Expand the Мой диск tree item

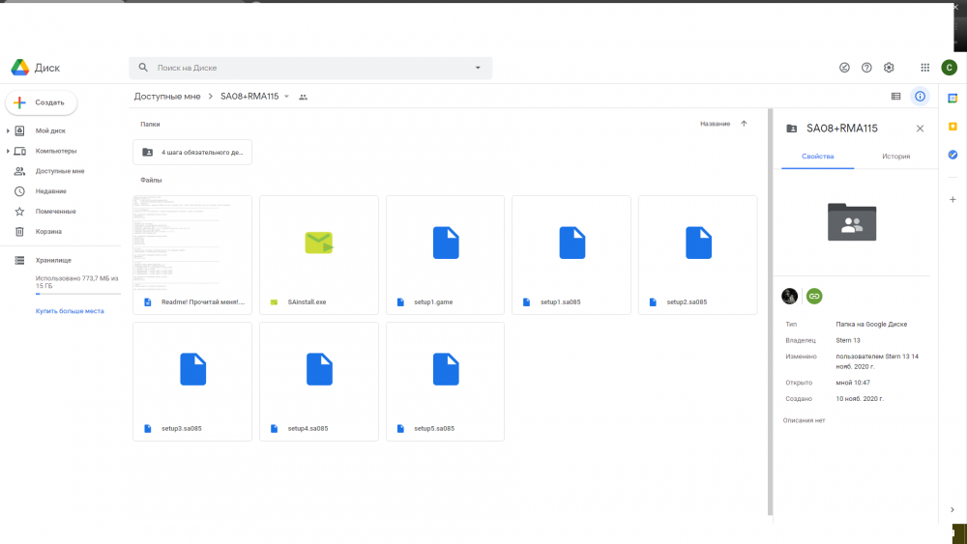click(x=9, y=130)
